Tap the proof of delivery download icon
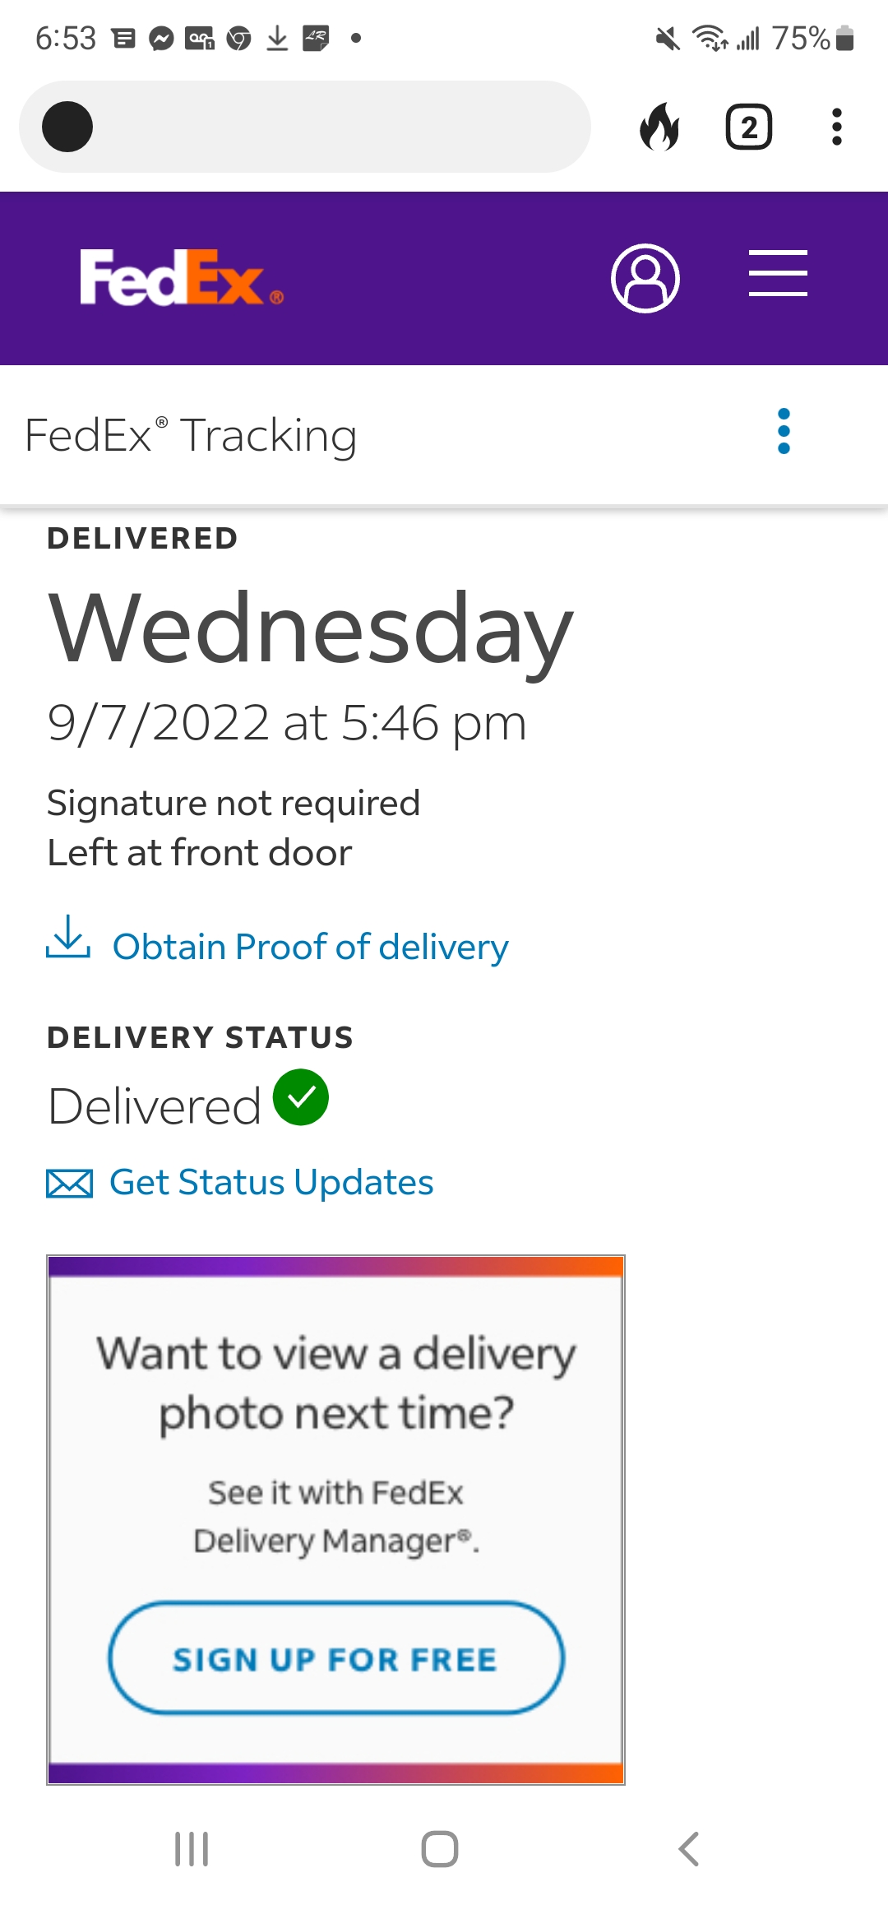This screenshot has height=1905, width=888. click(68, 938)
